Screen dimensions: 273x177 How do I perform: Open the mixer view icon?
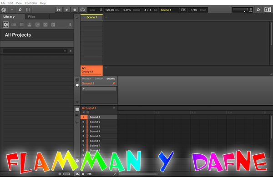(x=28, y=10)
